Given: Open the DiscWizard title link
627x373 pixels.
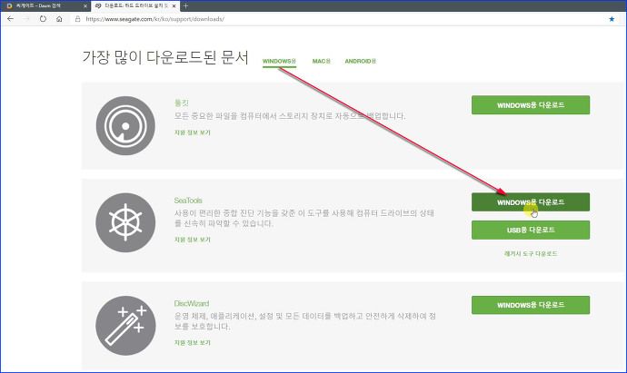Looking at the screenshot, I should tap(192, 303).
